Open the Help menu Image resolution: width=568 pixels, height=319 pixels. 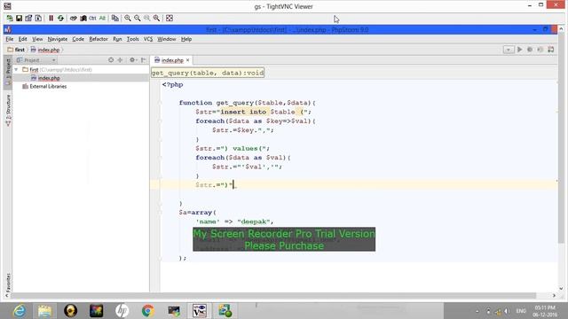pyautogui.click(x=186, y=39)
